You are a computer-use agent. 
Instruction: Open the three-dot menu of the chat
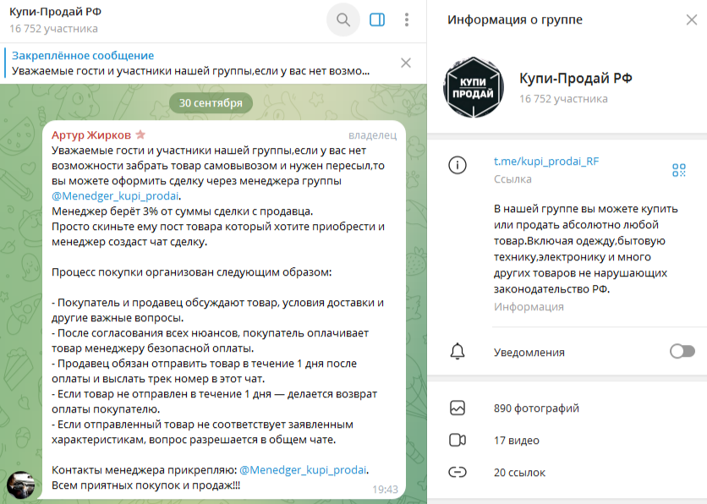(x=407, y=19)
